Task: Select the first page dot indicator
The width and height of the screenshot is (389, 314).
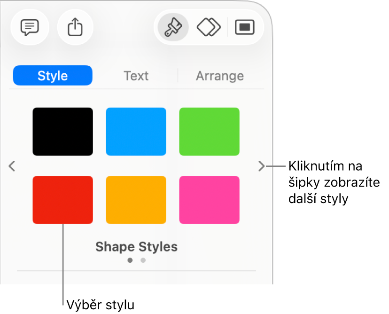Action: tap(130, 259)
